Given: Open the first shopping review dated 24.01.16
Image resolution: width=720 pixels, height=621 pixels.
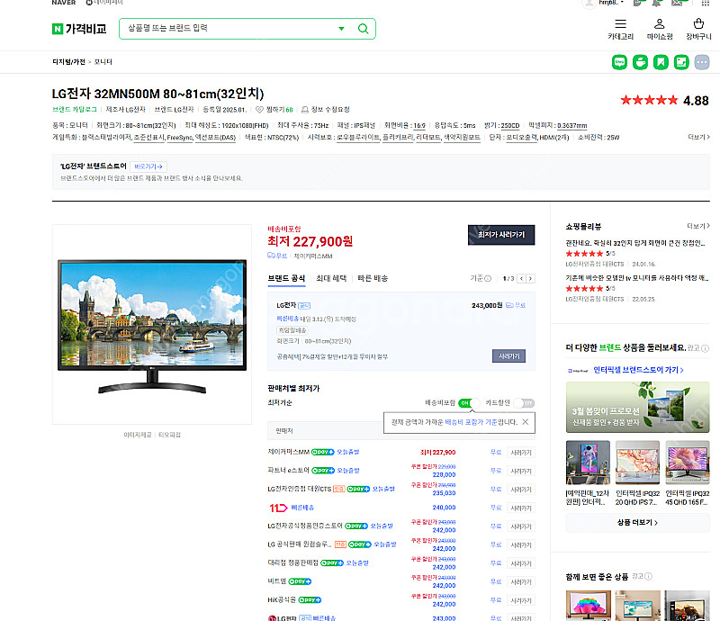Looking at the screenshot, I should 635,243.
